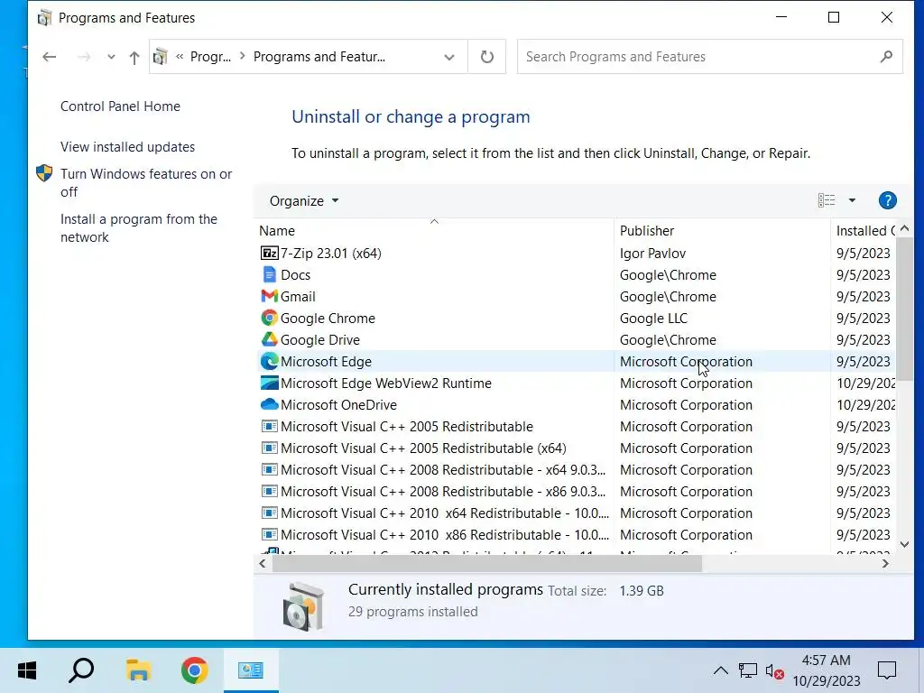Open Install a program from the network
The height and width of the screenshot is (693, 924).
point(138,228)
